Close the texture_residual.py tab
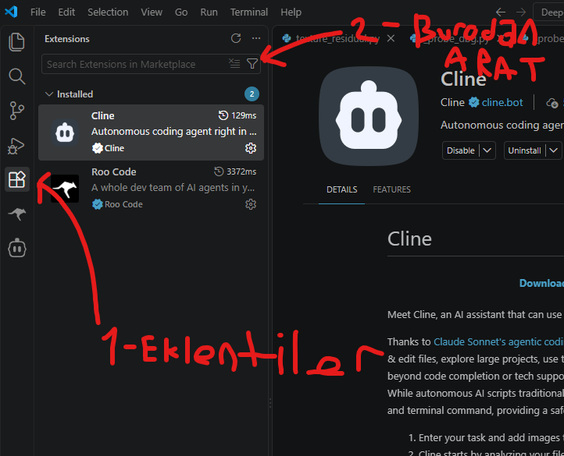The height and width of the screenshot is (456, 564). (391, 38)
